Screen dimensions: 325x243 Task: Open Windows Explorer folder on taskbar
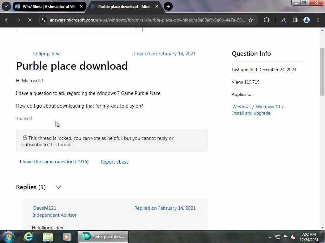48,237
